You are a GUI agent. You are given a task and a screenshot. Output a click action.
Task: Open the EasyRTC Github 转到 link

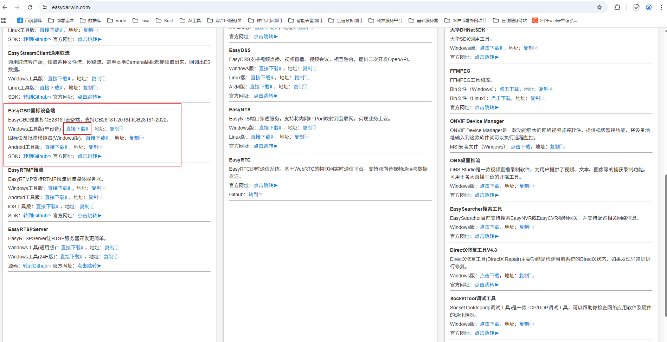255,195
